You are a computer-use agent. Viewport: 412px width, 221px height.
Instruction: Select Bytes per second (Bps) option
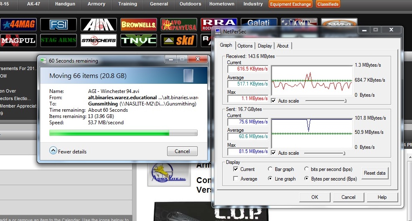[x=306, y=178]
